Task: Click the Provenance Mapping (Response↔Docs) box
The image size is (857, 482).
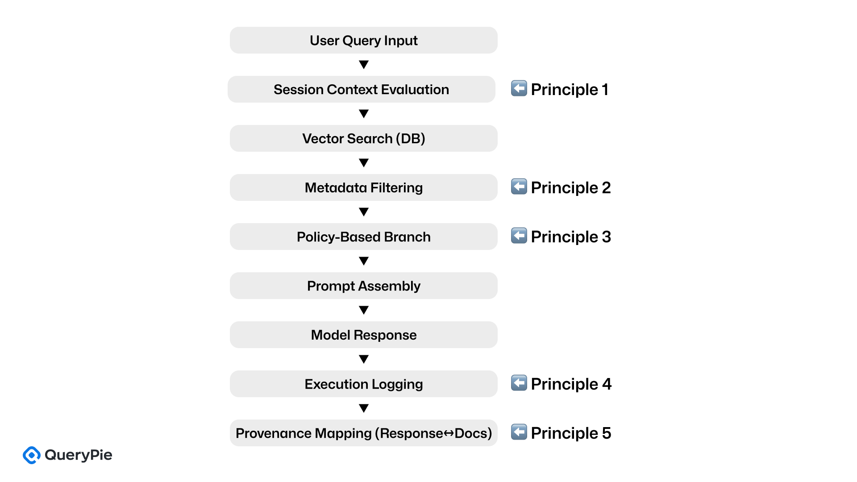Action: pyautogui.click(x=364, y=433)
